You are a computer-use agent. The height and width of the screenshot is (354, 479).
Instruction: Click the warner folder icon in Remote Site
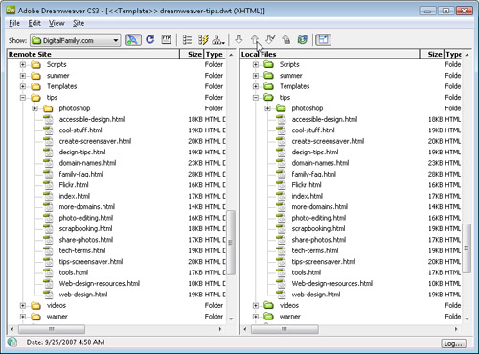35,317
